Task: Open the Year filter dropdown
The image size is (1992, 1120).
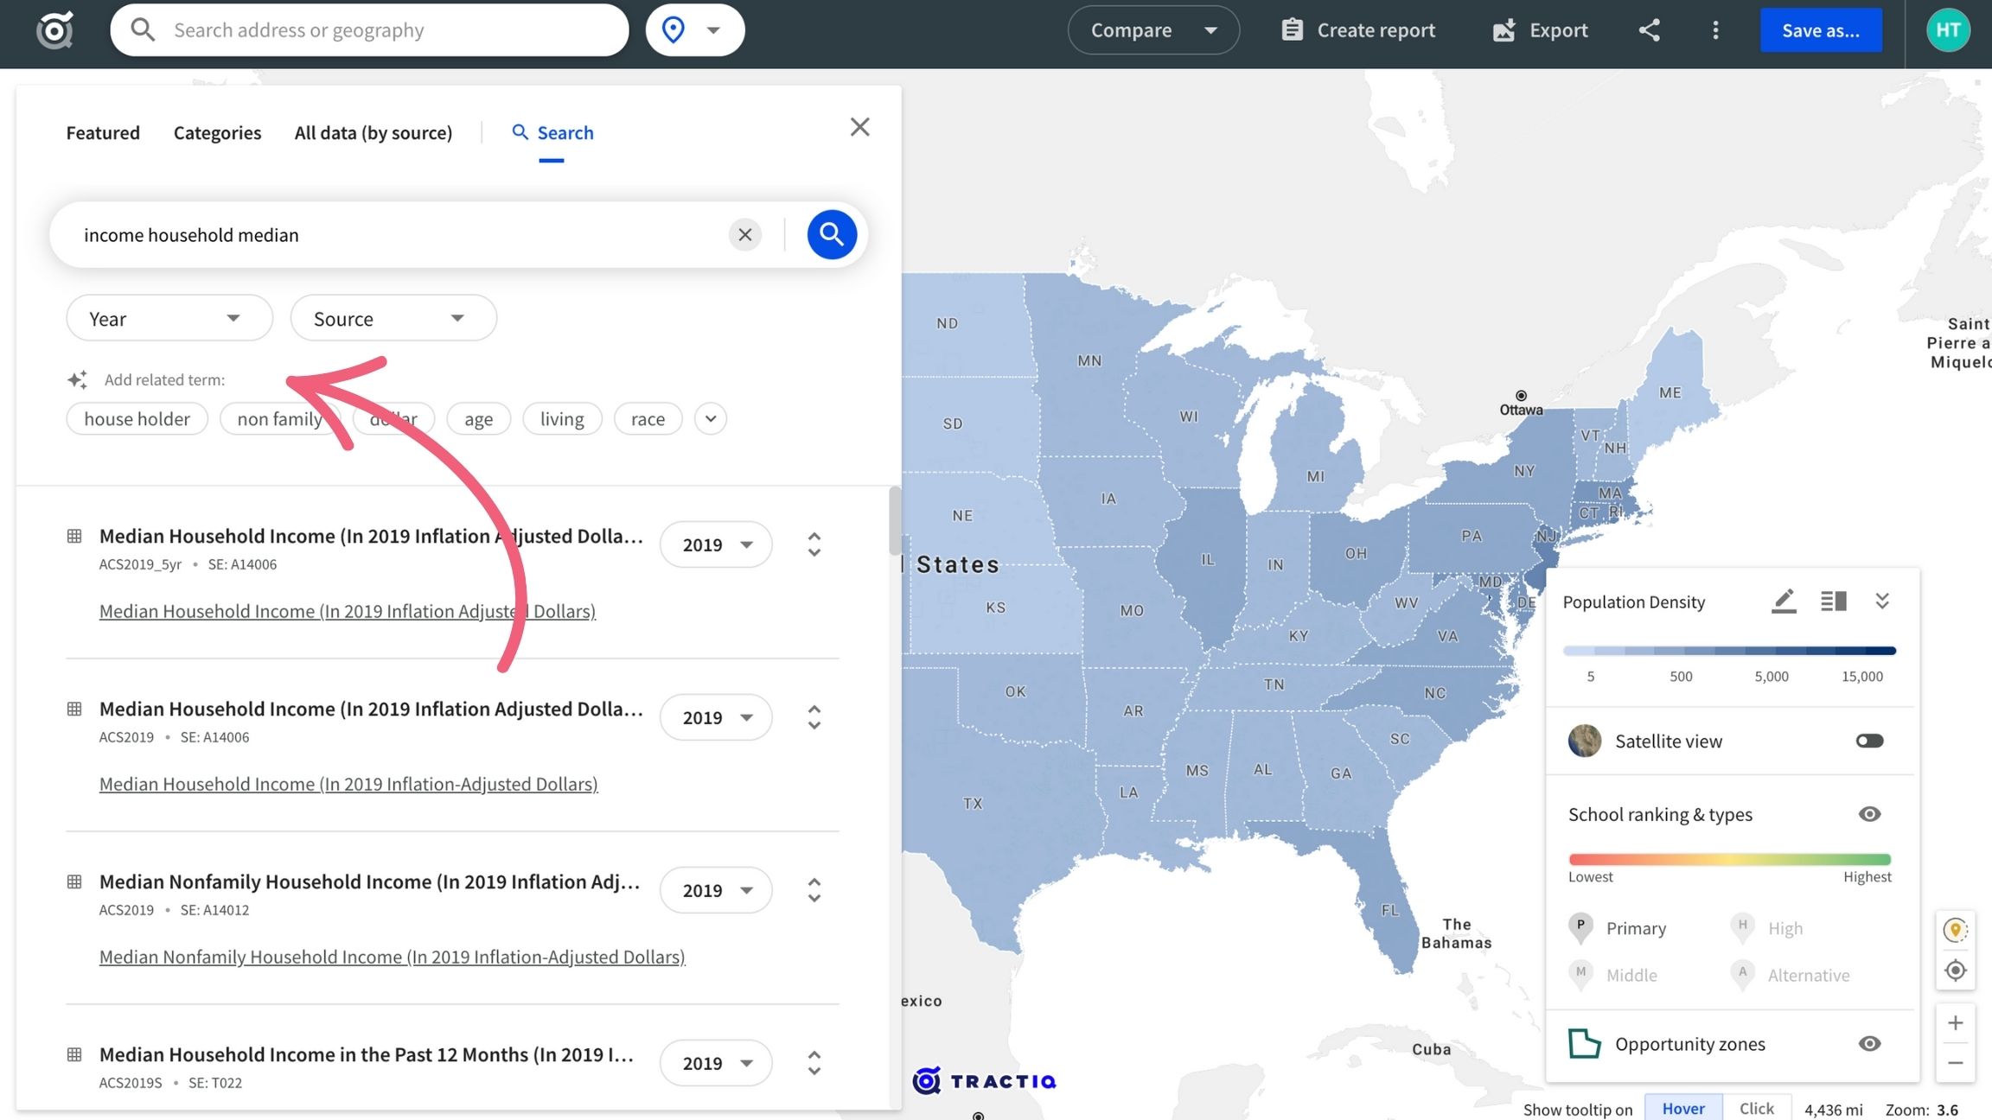Action: (169, 319)
